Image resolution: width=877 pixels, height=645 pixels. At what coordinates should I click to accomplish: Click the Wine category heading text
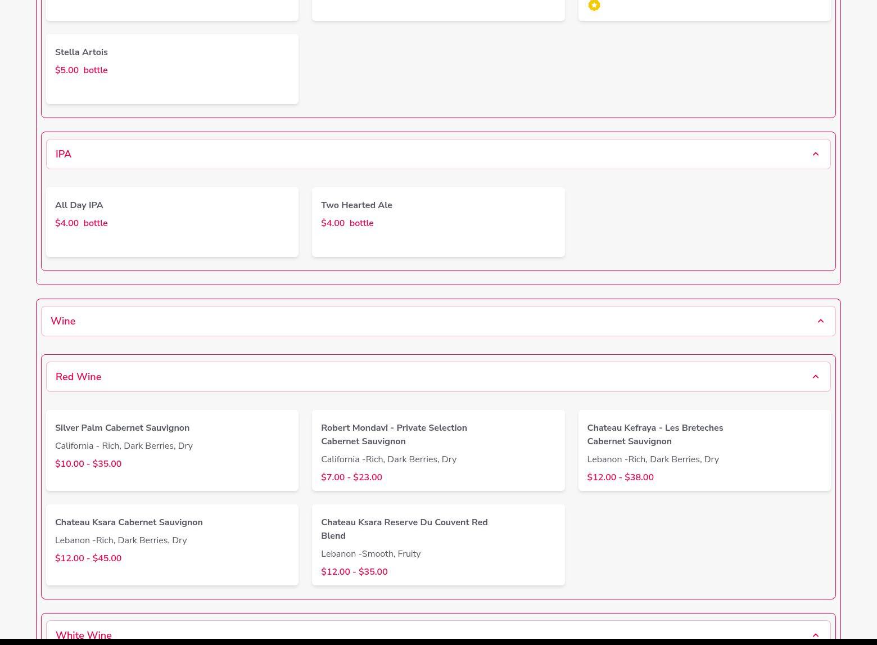[x=63, y=321]
